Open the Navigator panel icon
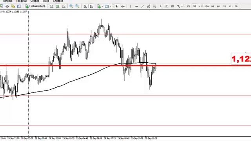Screen dimensions: 251x141 click(x=13, y=6)
